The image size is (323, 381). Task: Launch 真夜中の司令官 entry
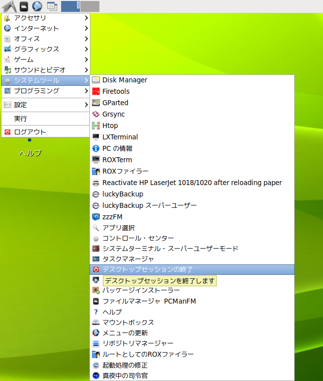(x=192, y=376)
